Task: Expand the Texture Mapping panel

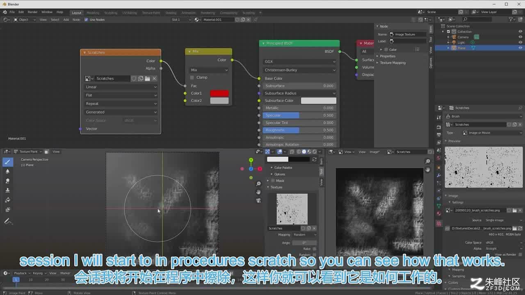Action: click(393, 63)
